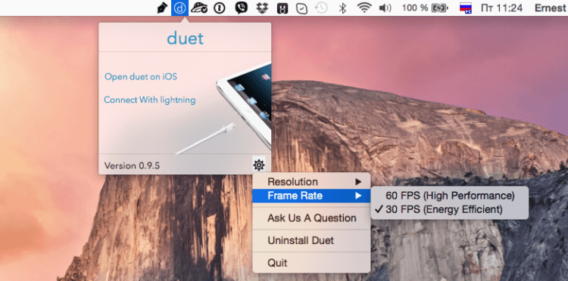Open the Time Machine menu bar icon
The image size is (568, 281).
tap(321, 8)
